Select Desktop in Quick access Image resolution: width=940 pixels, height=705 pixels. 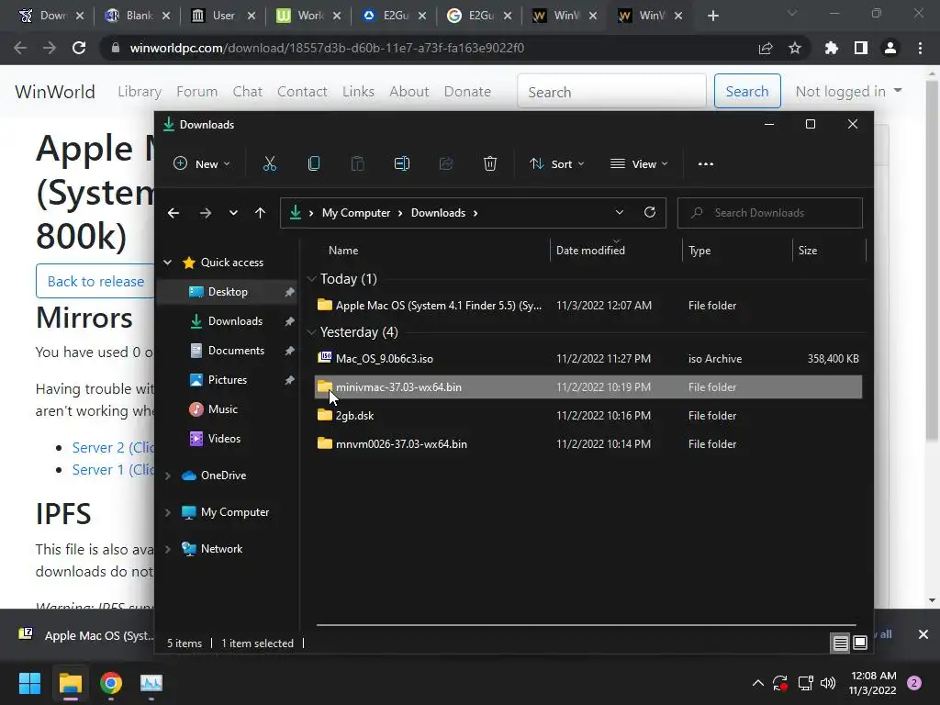[228, 291]
